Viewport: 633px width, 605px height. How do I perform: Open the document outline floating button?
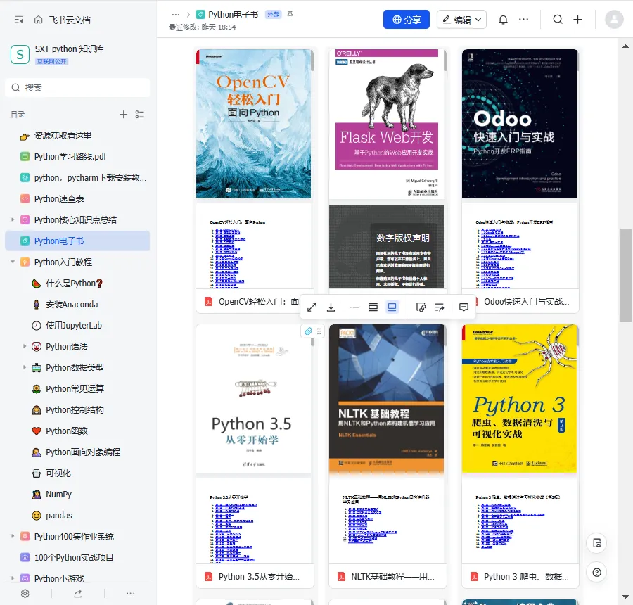tap(596, 543)
